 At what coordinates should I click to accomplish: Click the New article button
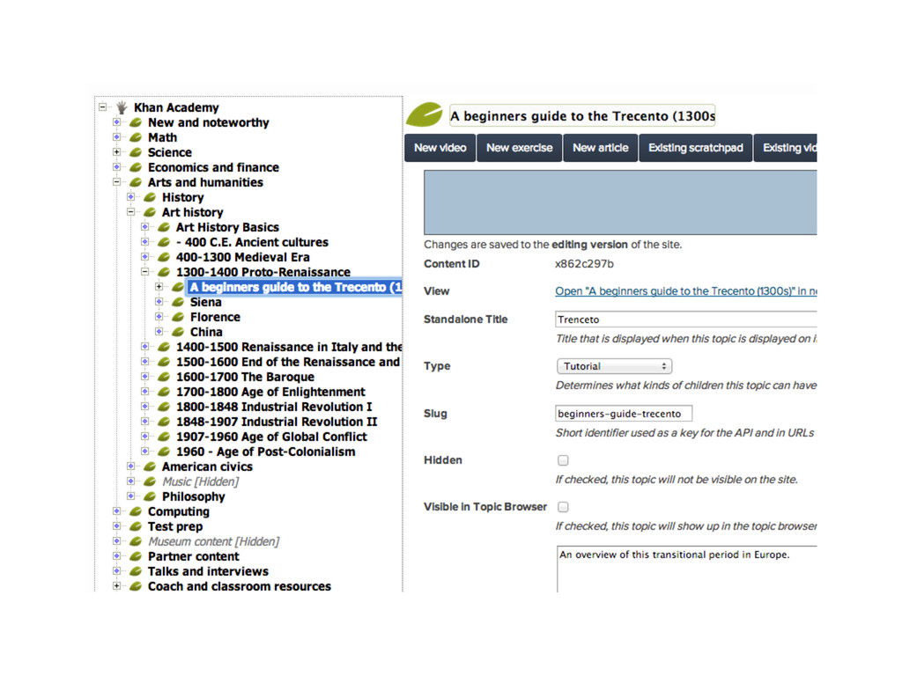(601, 148)
